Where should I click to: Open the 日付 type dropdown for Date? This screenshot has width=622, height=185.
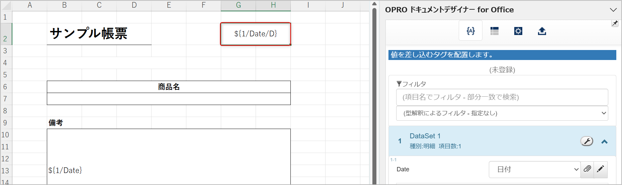click(534, 169)
